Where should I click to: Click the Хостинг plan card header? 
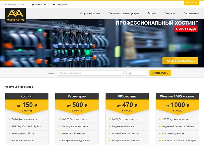pyautogui.click(x=27, y=96)
